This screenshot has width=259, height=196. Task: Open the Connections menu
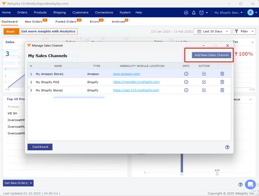pyautogui.click(x=104, y=12)
